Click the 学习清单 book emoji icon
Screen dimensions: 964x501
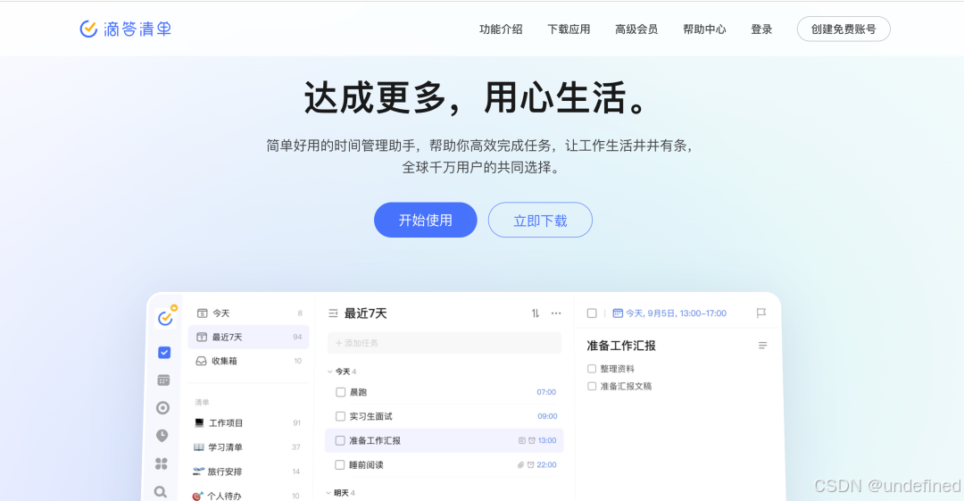198,447
